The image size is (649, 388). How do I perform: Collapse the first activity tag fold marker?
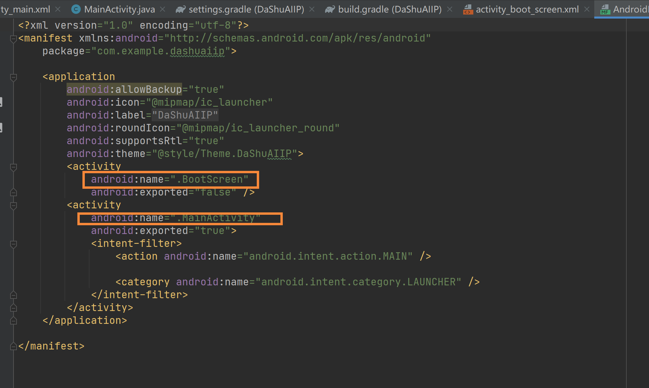click(x=14, y=167)
